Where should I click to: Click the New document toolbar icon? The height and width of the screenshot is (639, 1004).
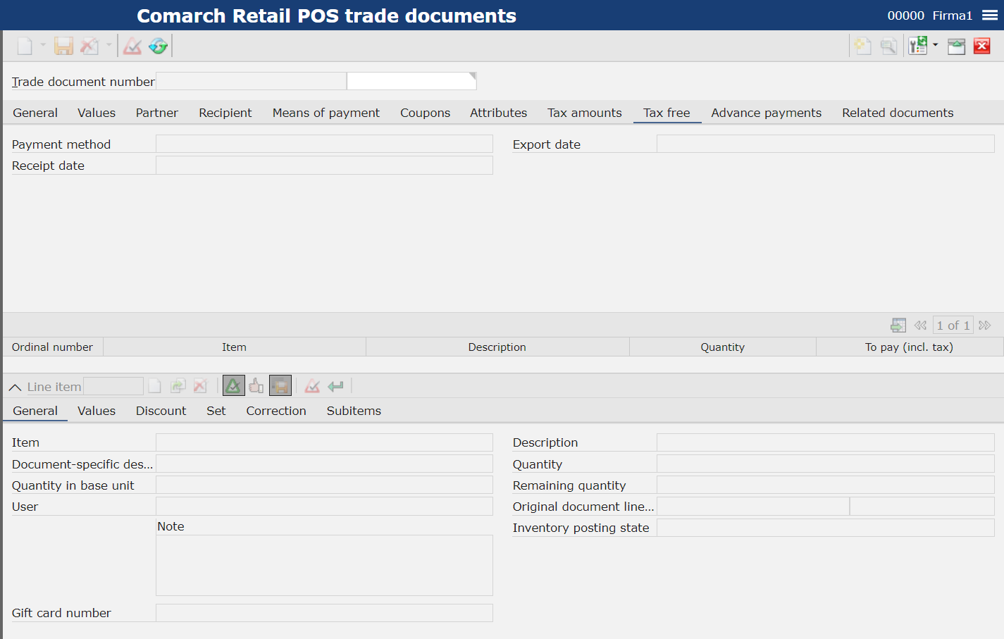click(25, 46)
